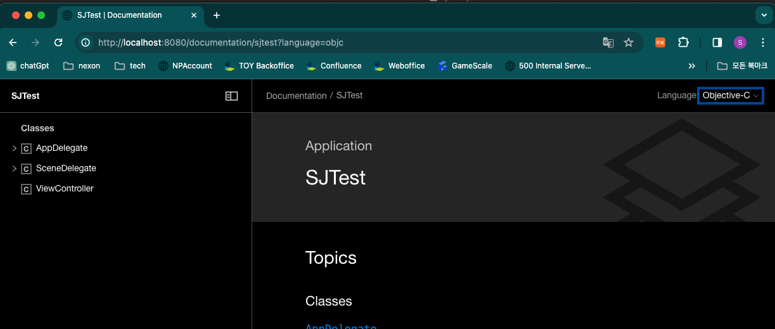Click the orange extension icon in toolbar
The height and width of the screenshot is (329, 775).
point(660,42)
